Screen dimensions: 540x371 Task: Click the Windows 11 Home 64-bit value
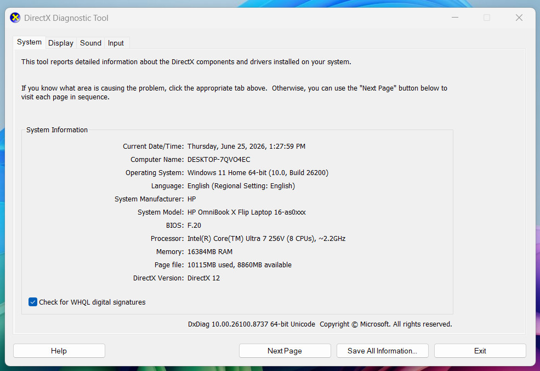pos(258,173)
